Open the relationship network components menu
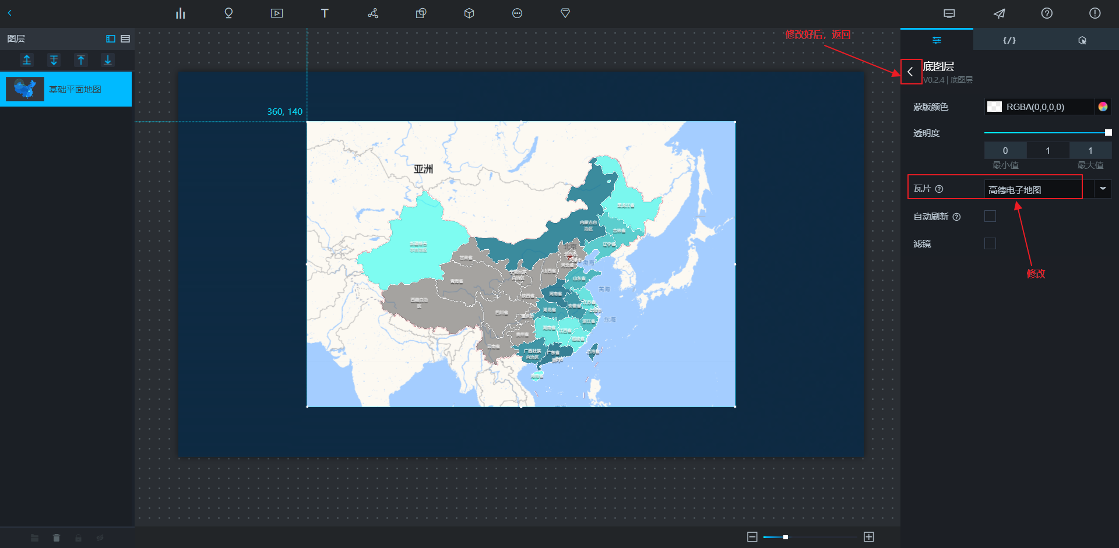1119x548 pixels. click(373, 13)
